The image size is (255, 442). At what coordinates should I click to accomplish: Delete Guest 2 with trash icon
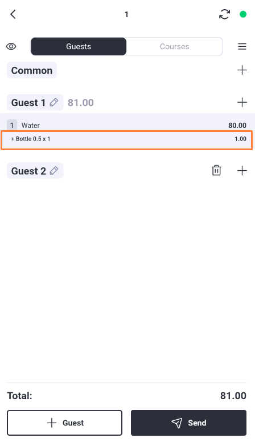coord(216,171)
